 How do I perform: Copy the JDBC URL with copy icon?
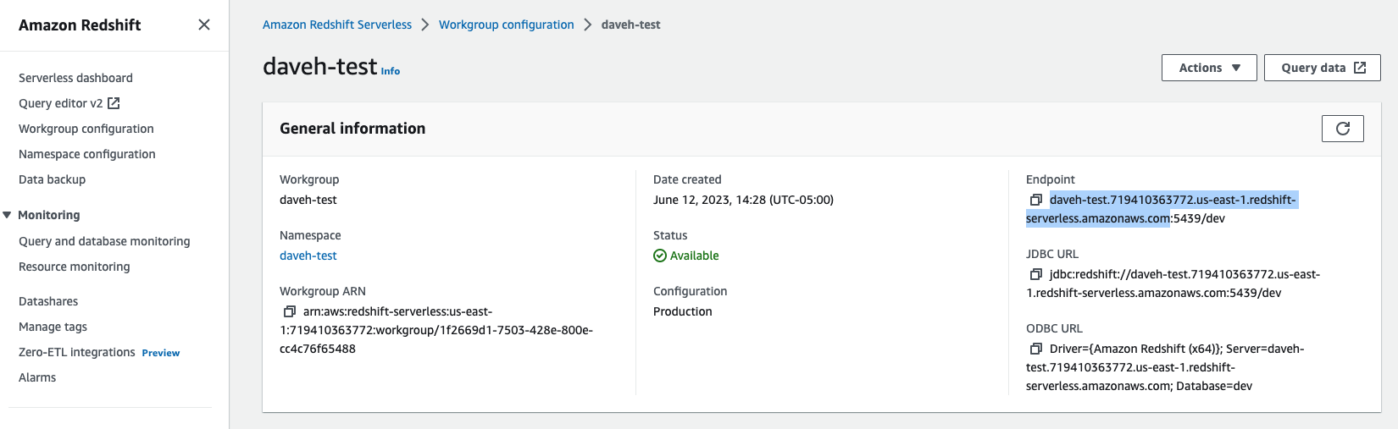(1035, 274)
